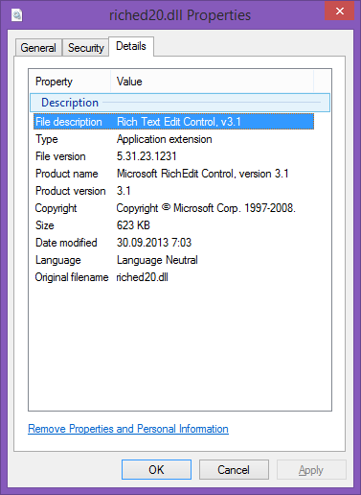Click the Microsoft Corp. 1997-2008 copyright value
Screen dimensions: 361x495
pos(206,208)
